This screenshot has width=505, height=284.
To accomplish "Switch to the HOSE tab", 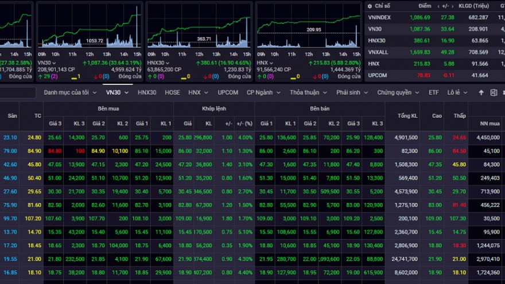I will point(172,92).
